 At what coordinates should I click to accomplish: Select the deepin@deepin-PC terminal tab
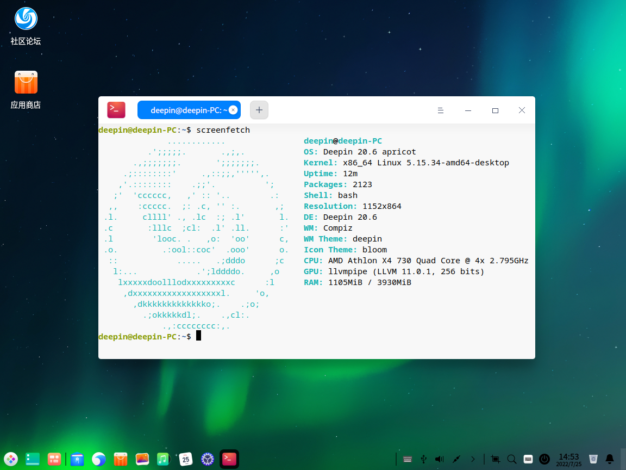pos(185,110)
